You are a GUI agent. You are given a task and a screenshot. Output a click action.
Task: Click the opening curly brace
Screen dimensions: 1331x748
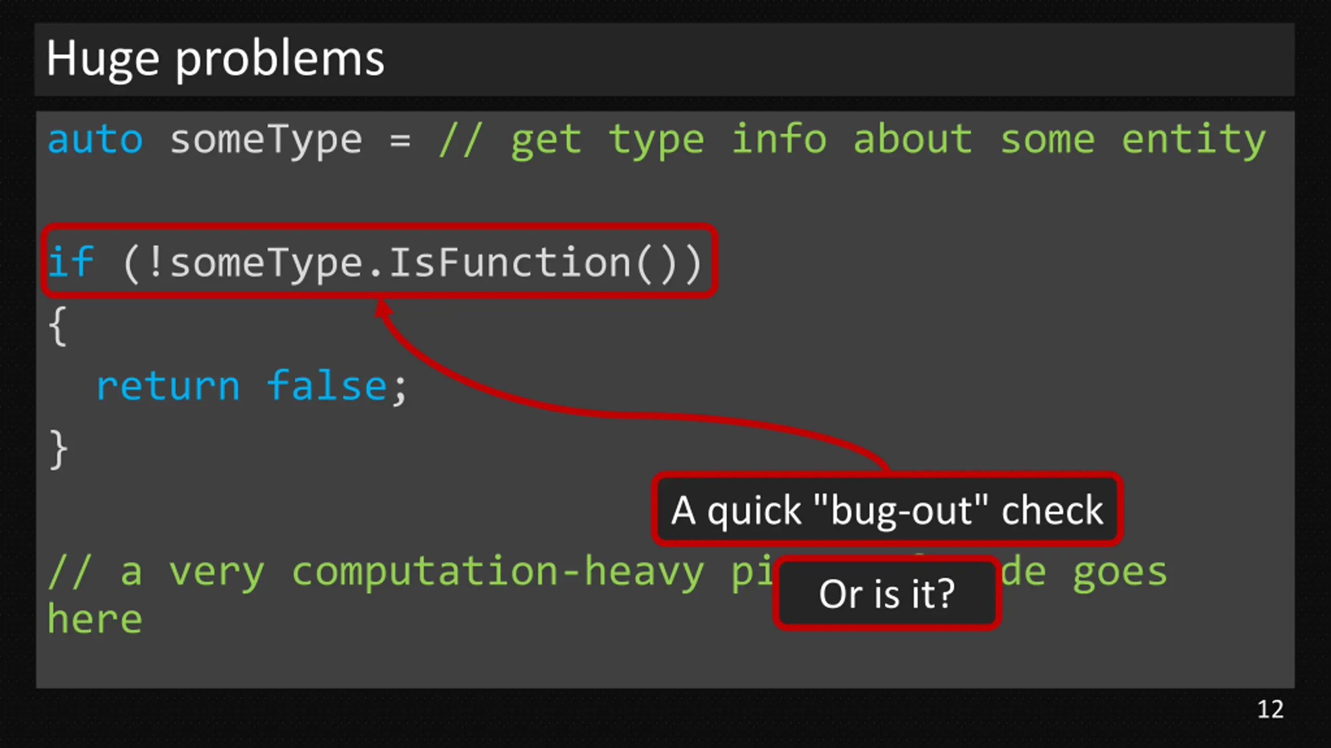point(58,326)
